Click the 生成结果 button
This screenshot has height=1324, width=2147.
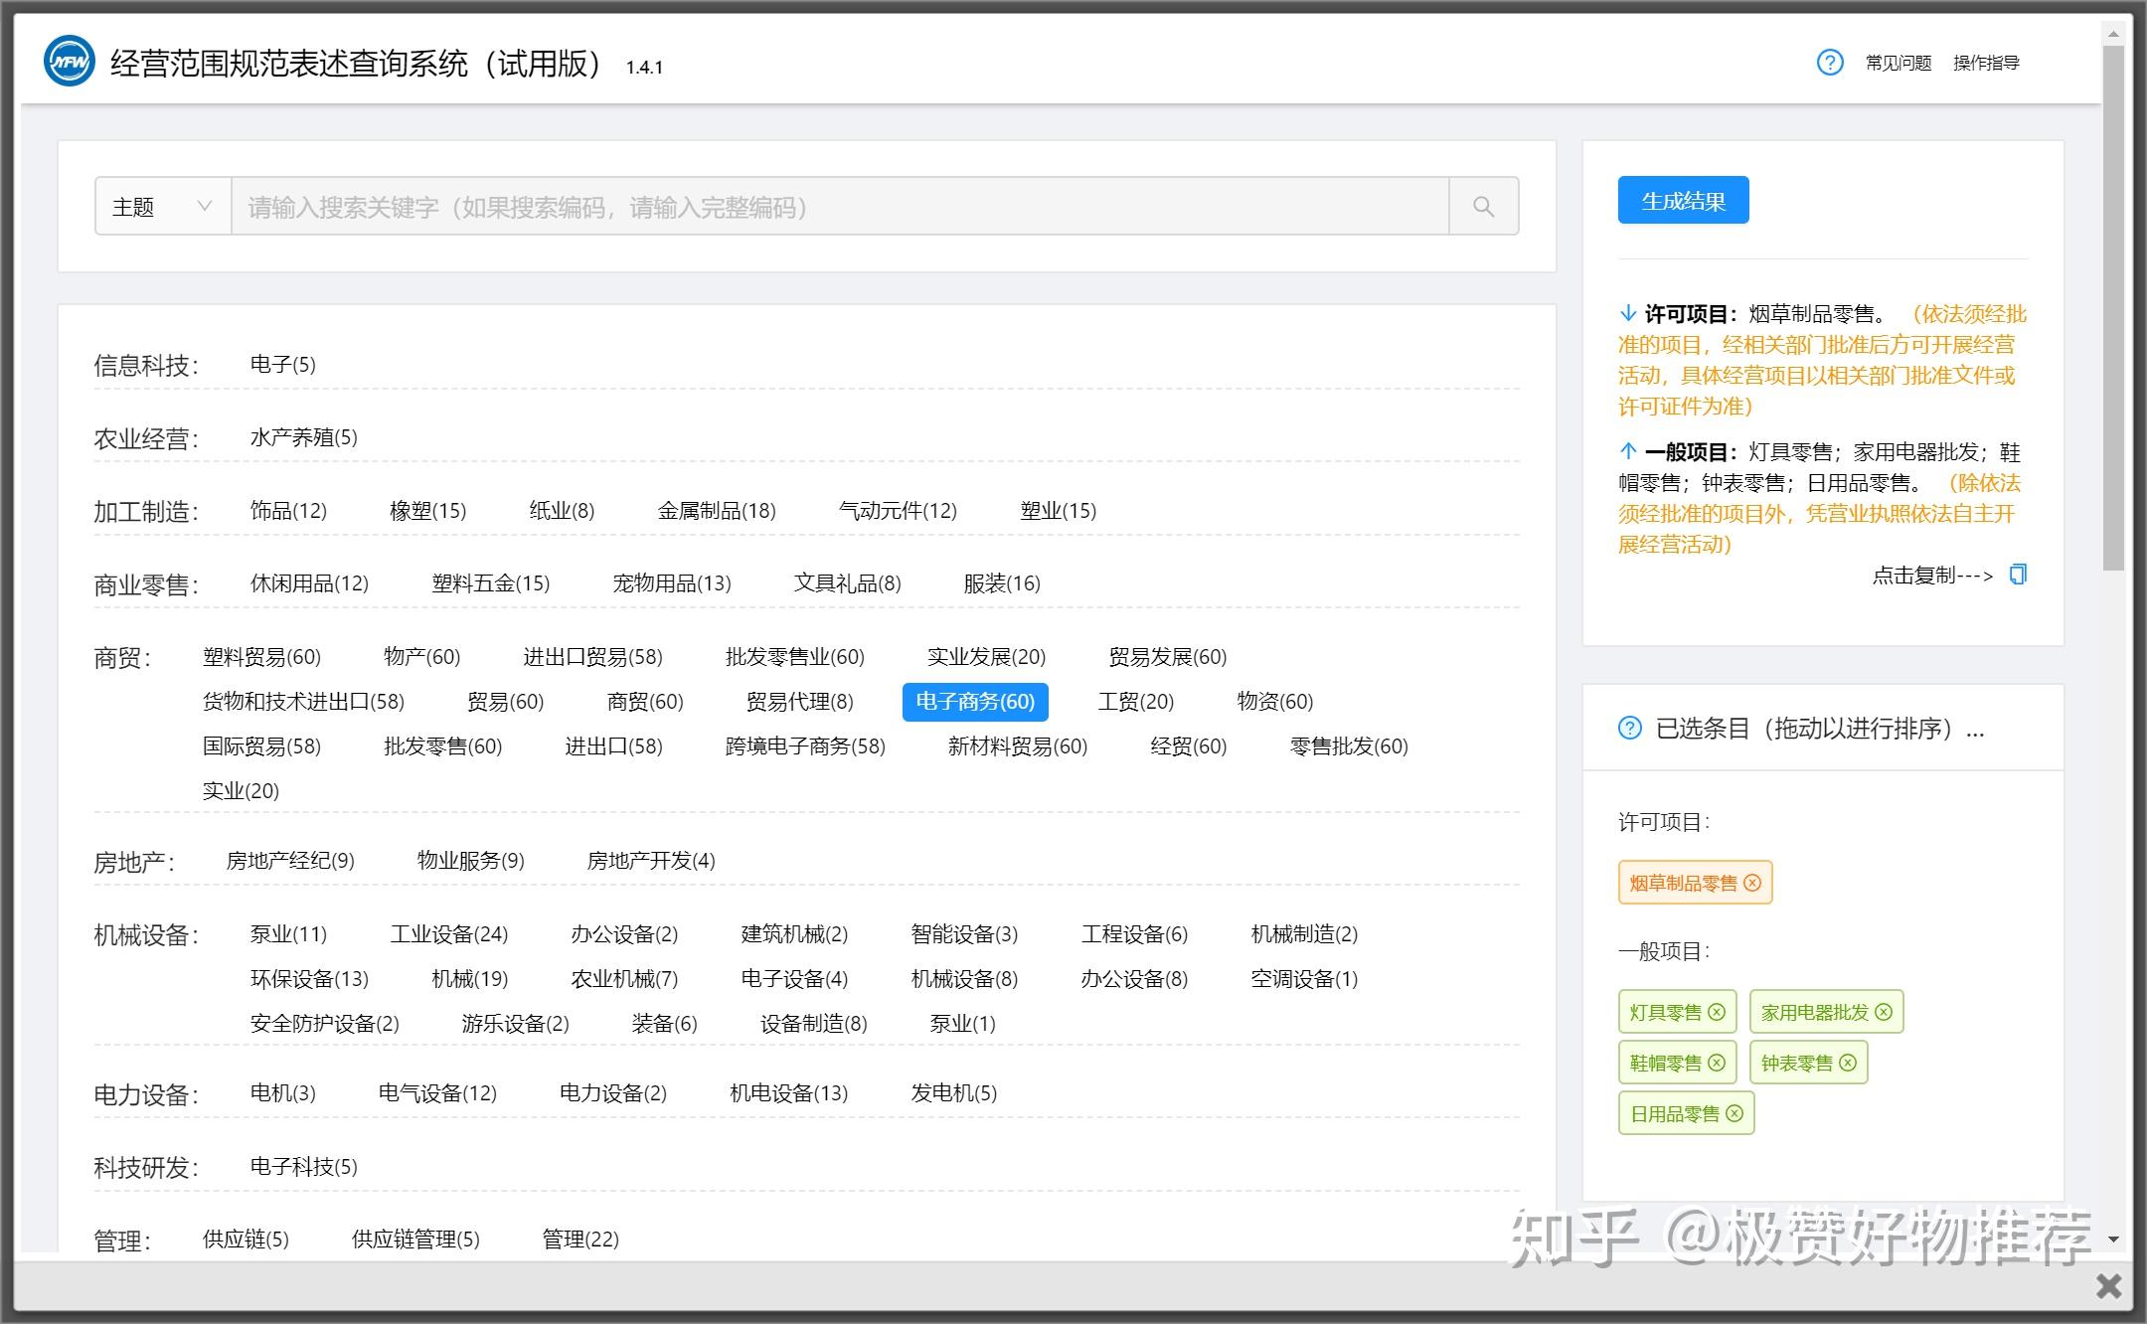point(1683,201)
